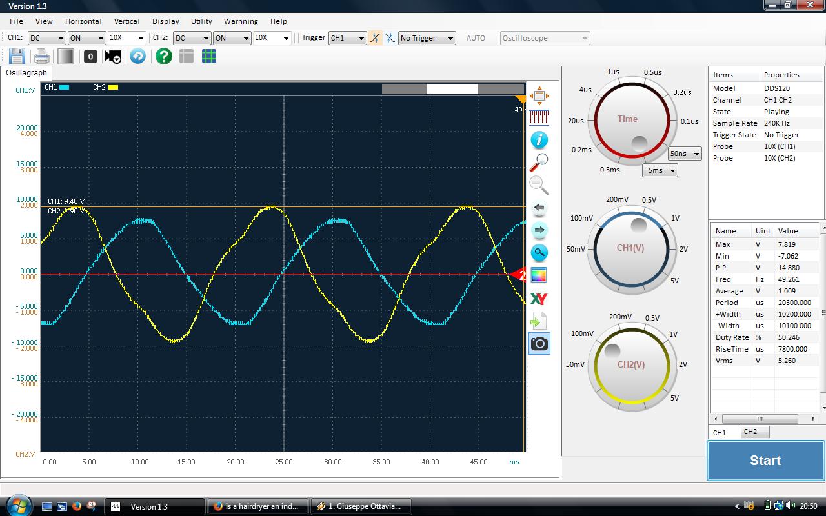
Task: Click the CH1(V) voltage knob
Action: [631, 249]
